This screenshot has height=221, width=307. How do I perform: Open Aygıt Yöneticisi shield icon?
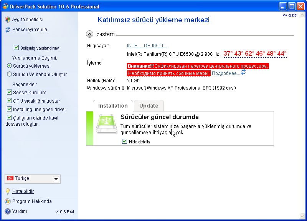pos(8,20)
